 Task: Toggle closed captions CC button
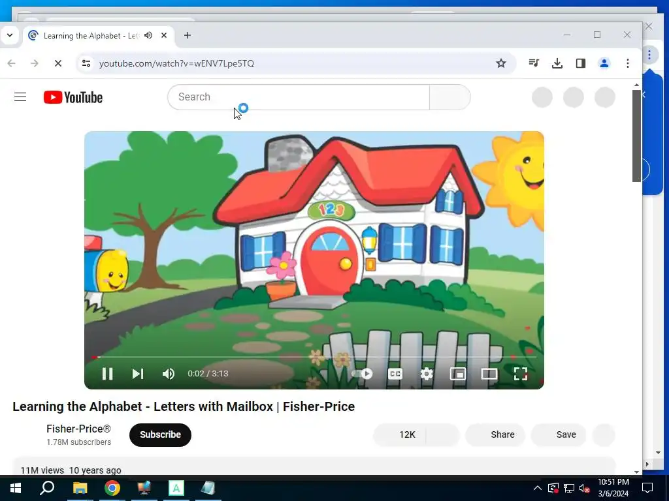pos(395,374)
